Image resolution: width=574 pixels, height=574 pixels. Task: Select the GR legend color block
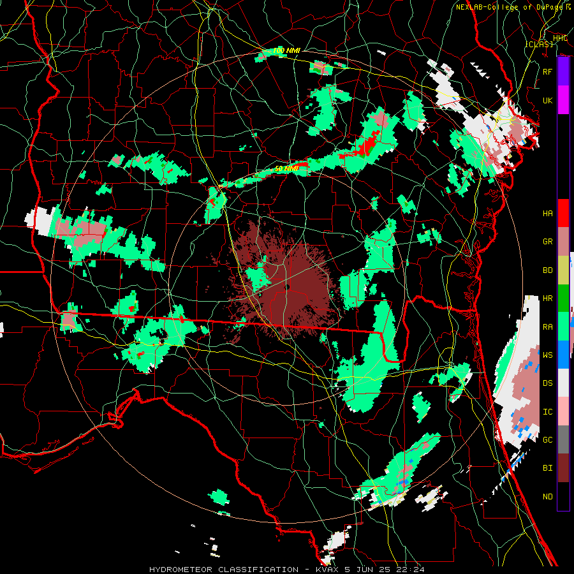(563, 242)
